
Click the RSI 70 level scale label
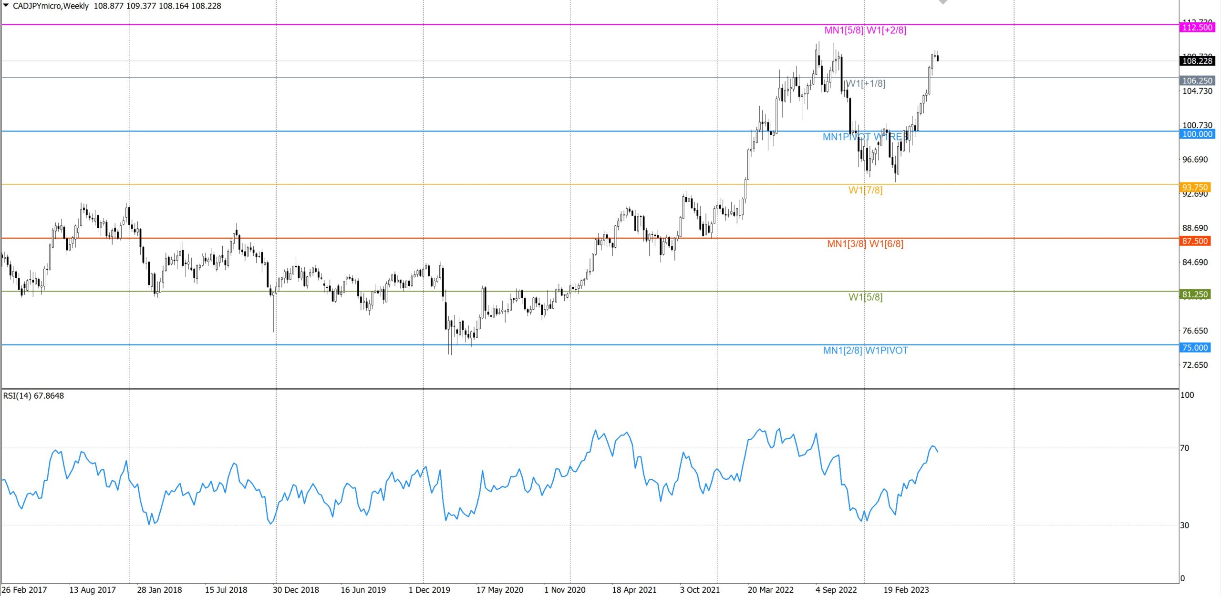1184,448
